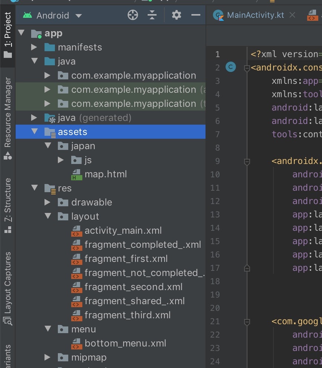Click the drawable folder icon
The width and height of the screenshot is (322, 368).
coord(63,202)
